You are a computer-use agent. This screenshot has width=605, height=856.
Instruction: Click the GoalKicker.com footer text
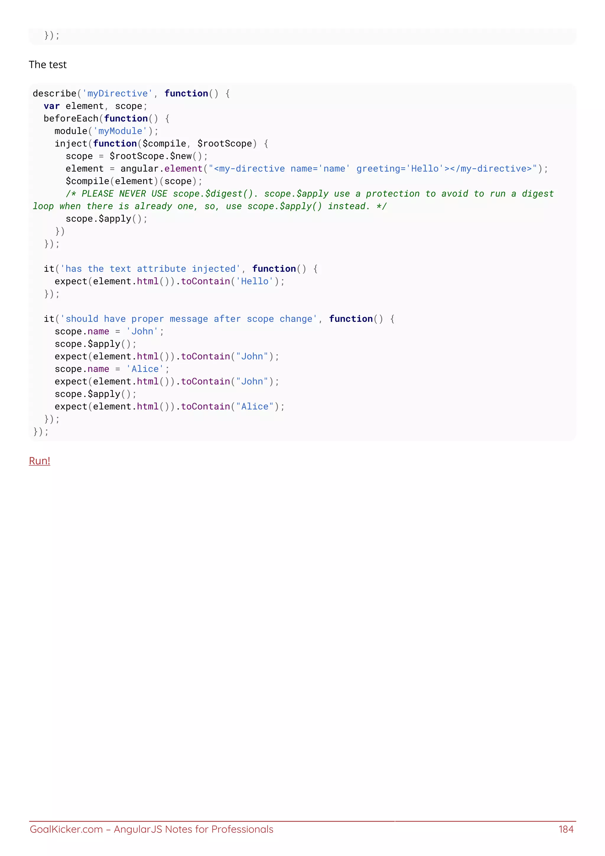point(66,829)
